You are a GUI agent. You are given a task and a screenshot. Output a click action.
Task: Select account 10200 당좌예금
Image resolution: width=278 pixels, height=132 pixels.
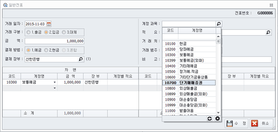click(189, 49)
